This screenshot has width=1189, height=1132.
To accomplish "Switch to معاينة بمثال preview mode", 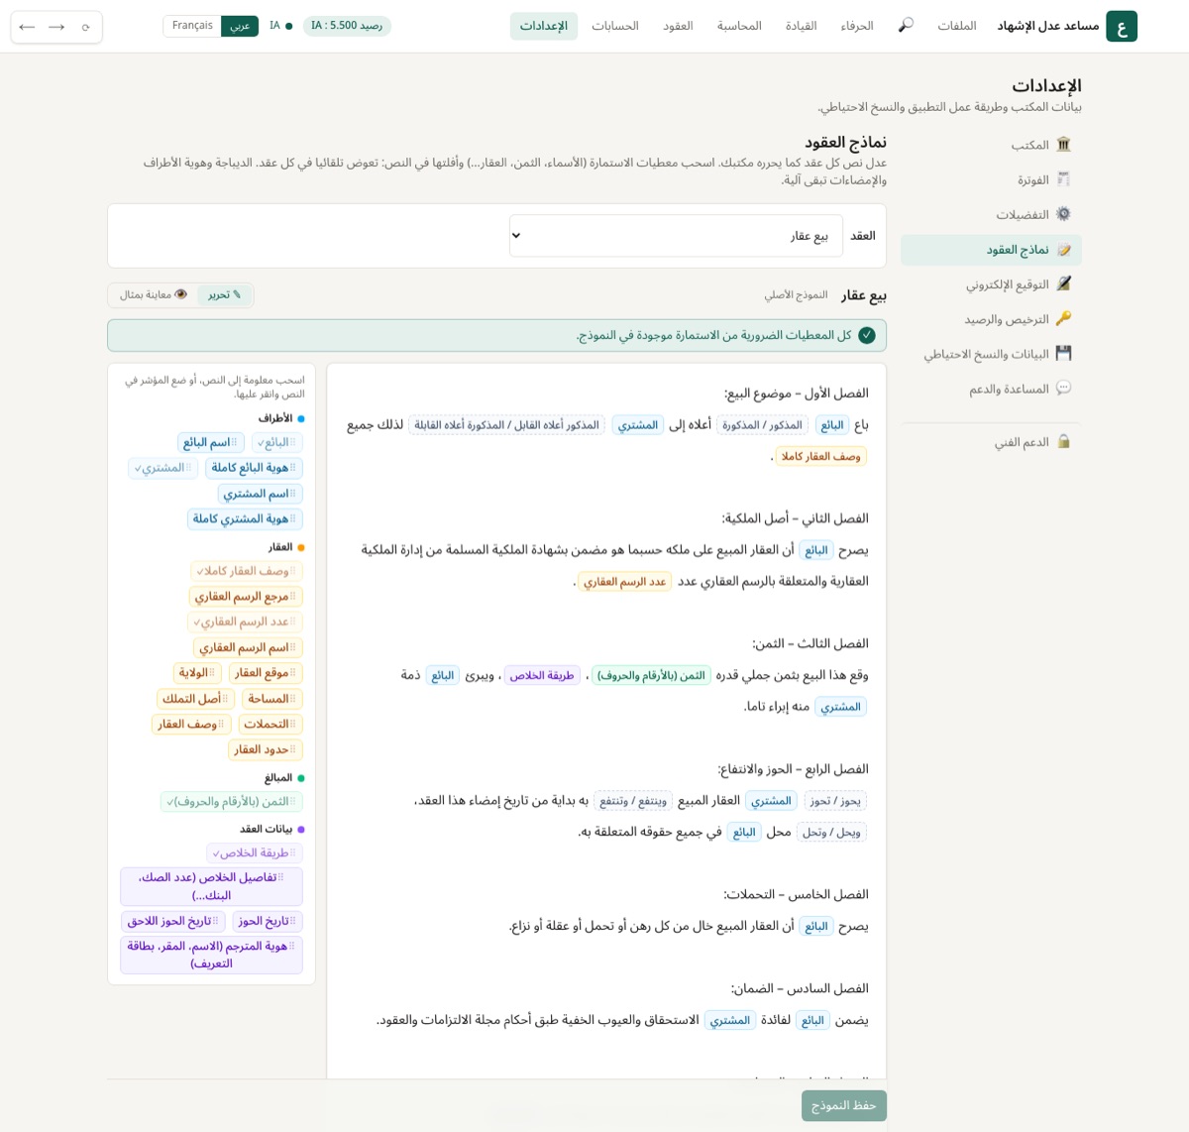I will (154, 294).
